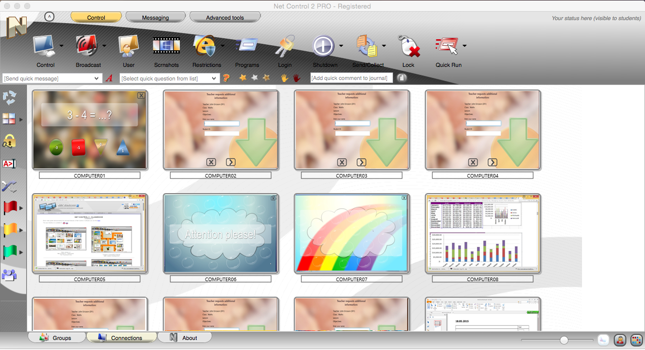This screenshot has height=350, width=645.
Task: Select the COMPUTER01 math quiz thumbnail
Action: click(90, 130)
